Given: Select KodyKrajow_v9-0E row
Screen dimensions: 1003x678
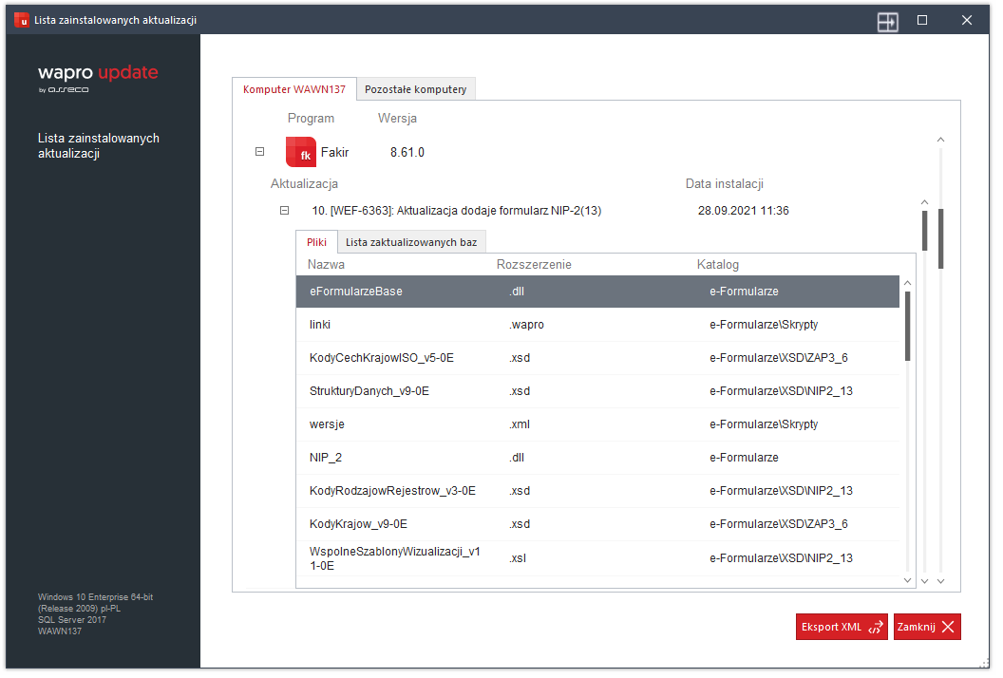Looking at the screenshot, I should [x=597, y=524].
